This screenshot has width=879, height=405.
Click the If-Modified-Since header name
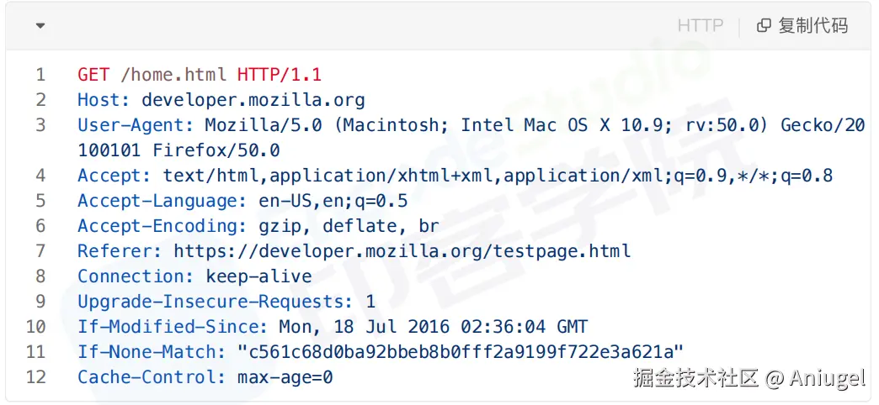click(x=173, y=327)
